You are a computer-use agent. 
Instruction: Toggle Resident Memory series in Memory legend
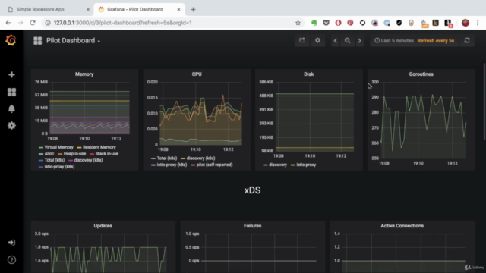click(99, 147)
